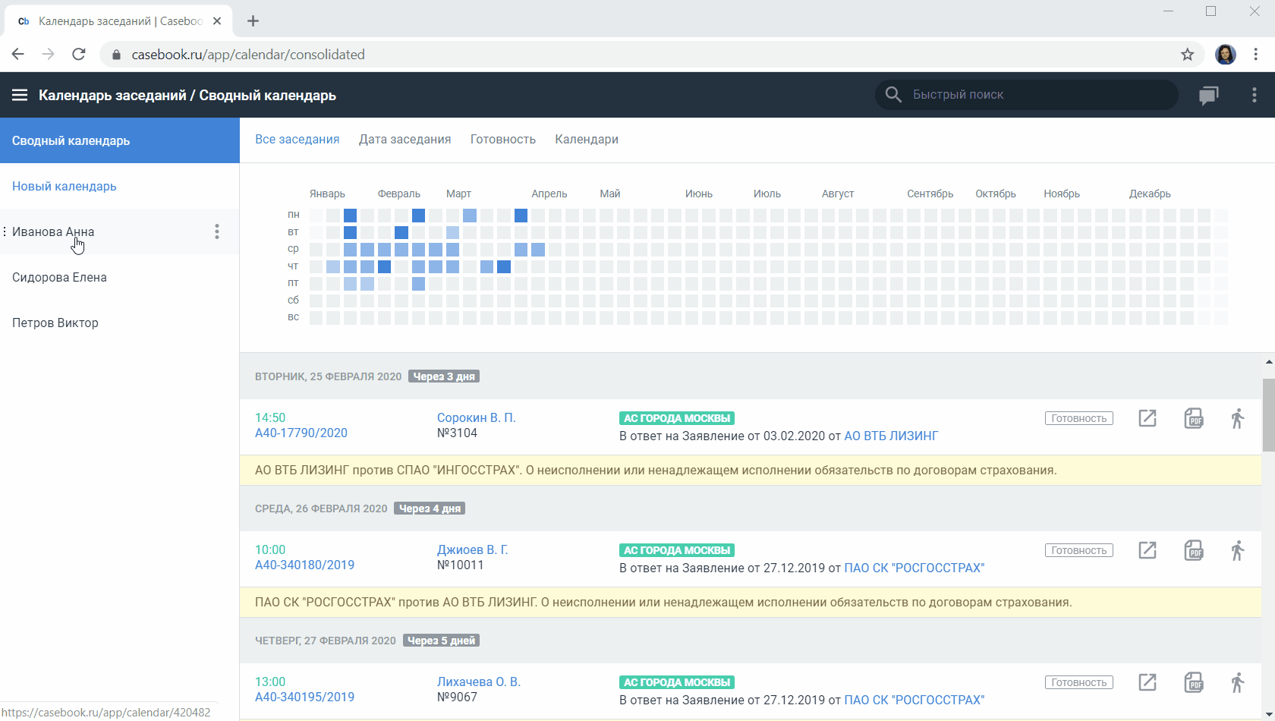Click the Февраль month label on heatmap

[399, 194]
